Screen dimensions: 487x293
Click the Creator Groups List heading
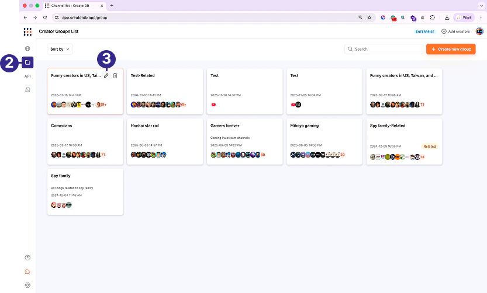pos(58,32)
